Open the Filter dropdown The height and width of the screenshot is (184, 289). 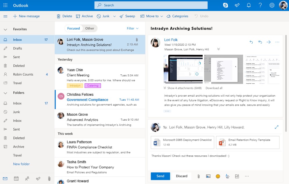coord(133,28)
